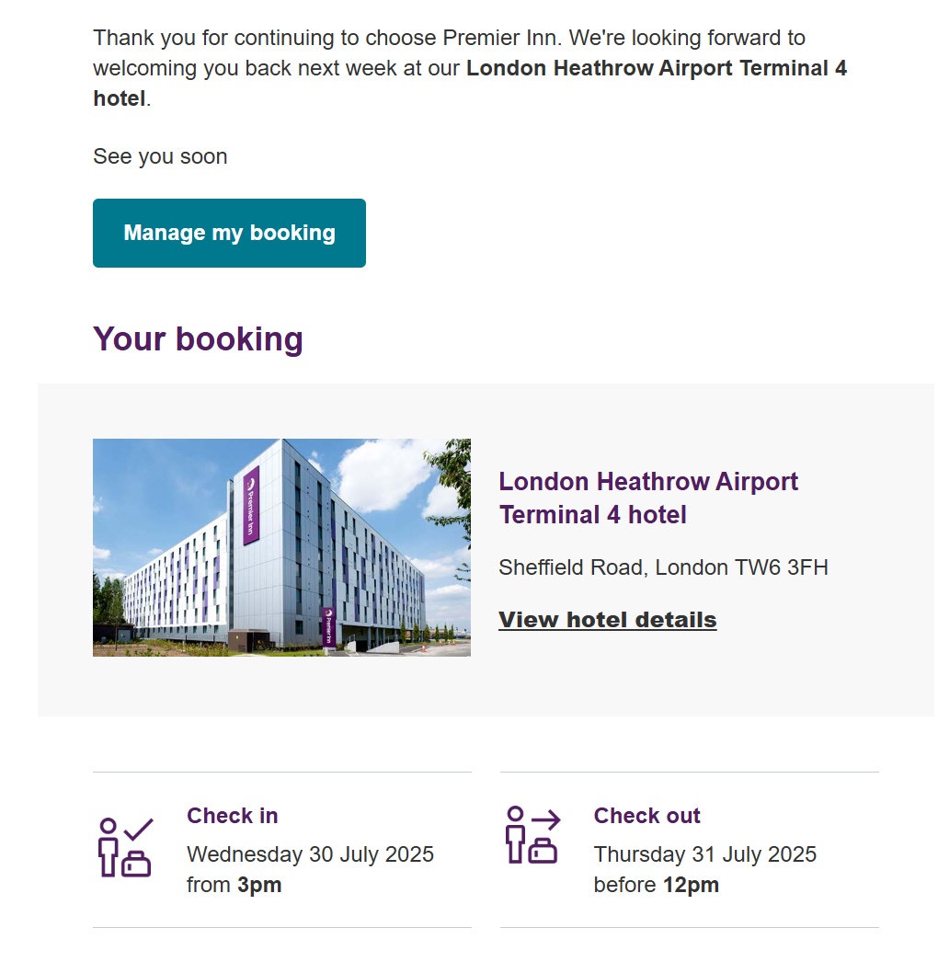
Task: Click the Manage my booking button
Action: tap(229, 234)
